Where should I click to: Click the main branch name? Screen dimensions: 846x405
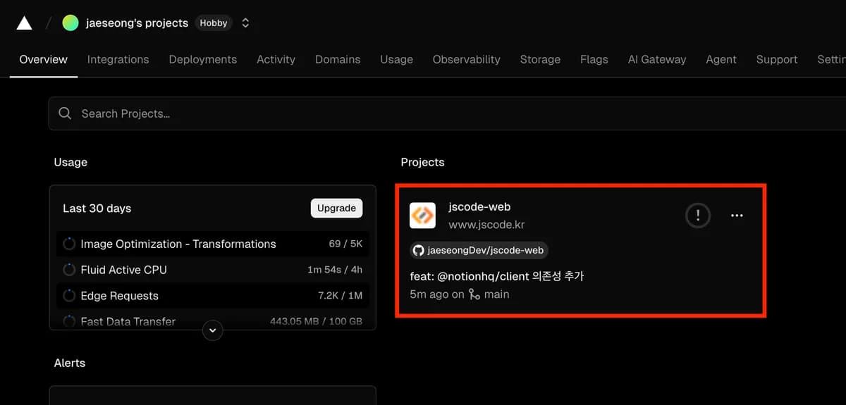coord(496,294)
